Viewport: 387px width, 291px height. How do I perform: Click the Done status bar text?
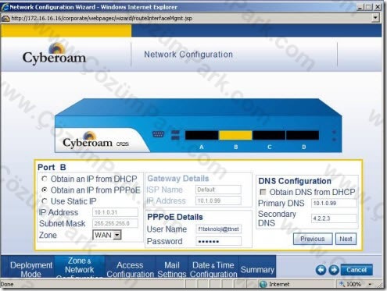pos(7,284)
